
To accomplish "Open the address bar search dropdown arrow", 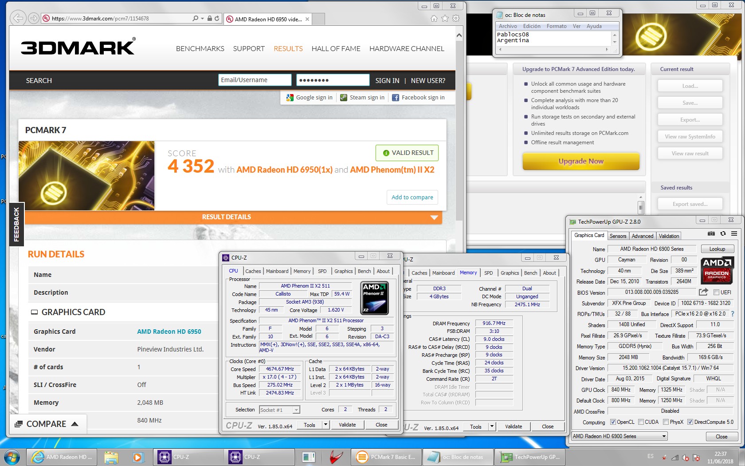I will (202, 19).
